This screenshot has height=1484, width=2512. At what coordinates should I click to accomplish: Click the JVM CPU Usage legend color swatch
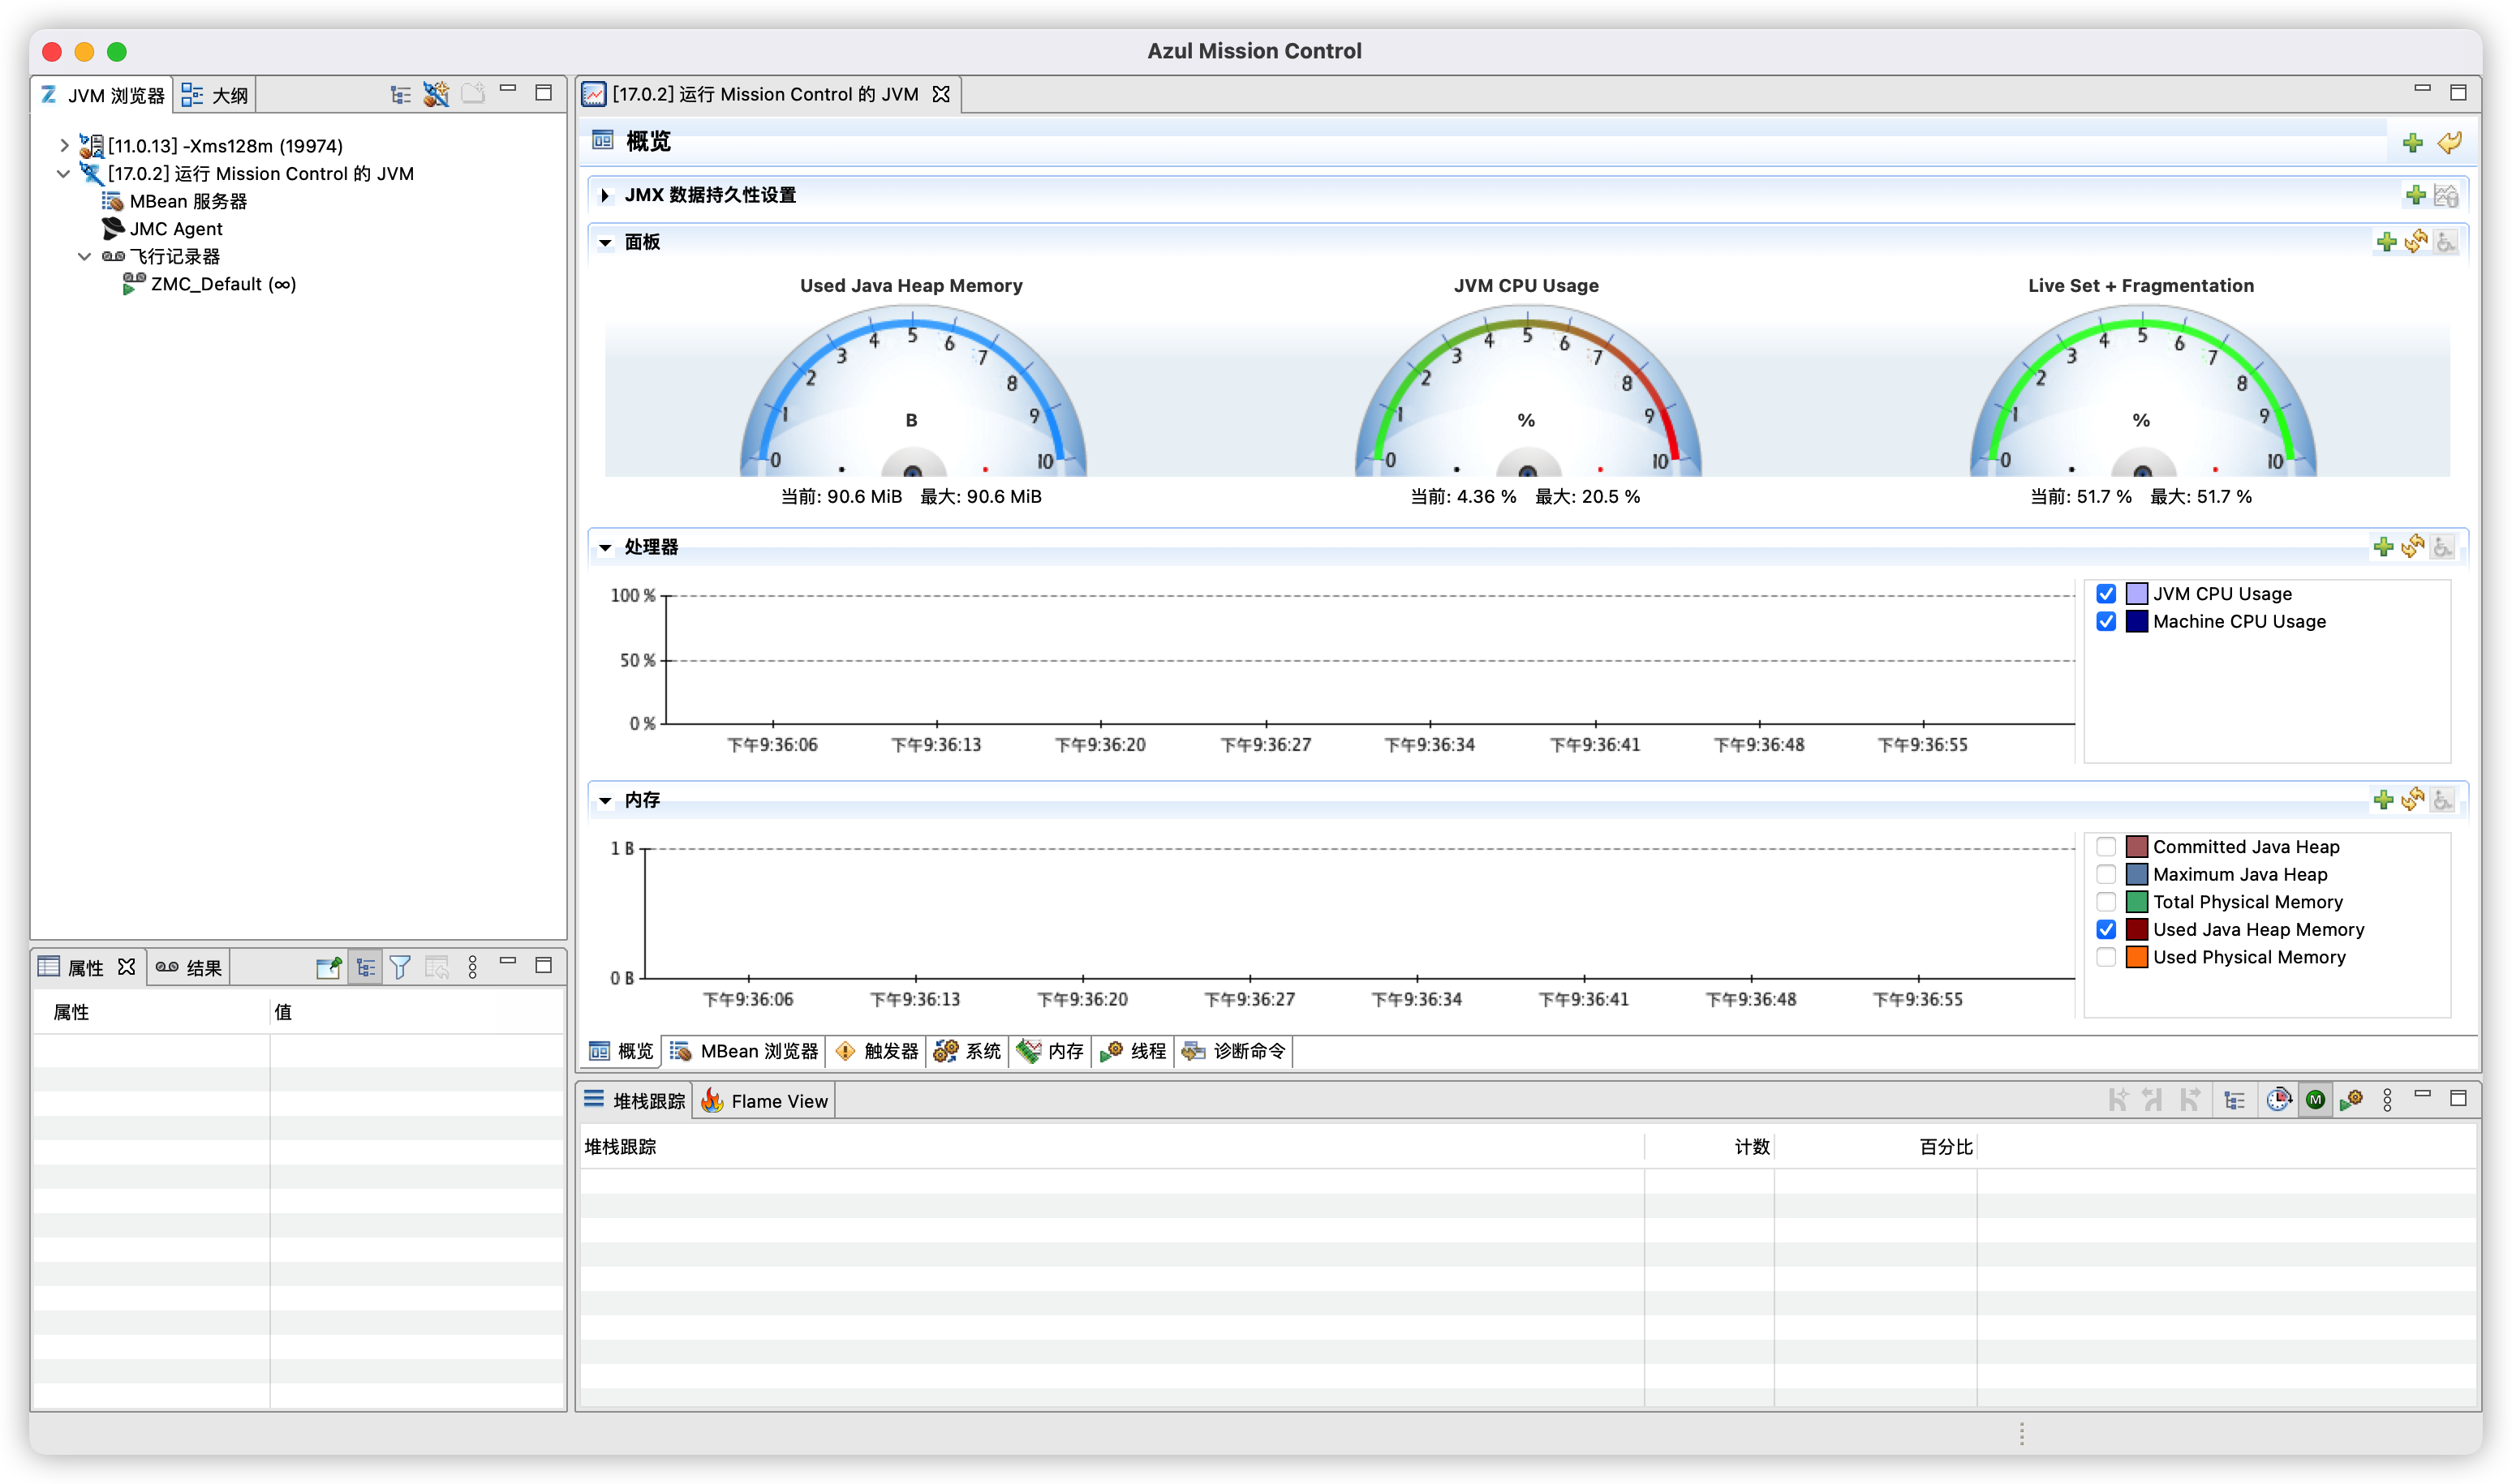[2137, 594]
